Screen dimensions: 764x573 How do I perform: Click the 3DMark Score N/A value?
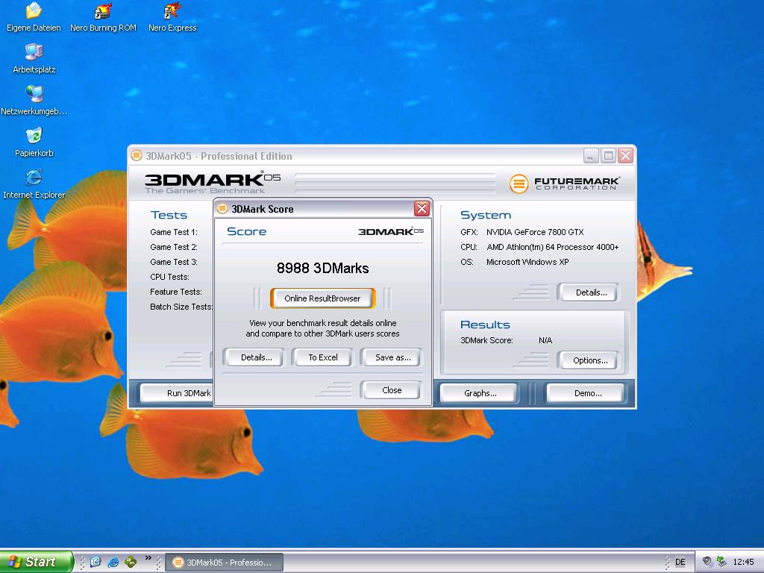coord(545,340)
